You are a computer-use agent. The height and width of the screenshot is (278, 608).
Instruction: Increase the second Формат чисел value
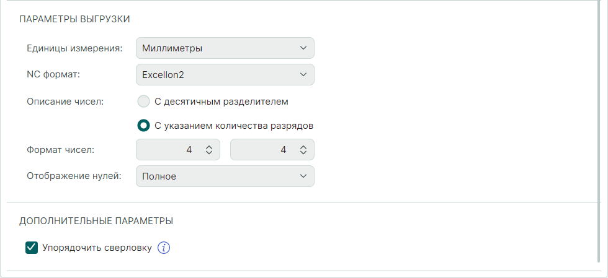(x=303, y=147)
